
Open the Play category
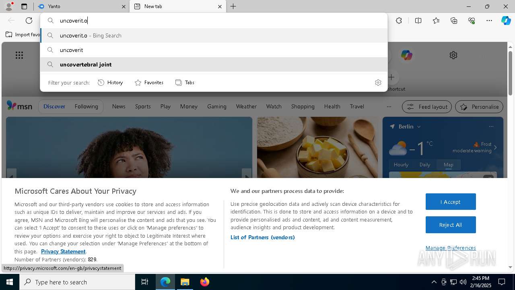click(165, 107)
